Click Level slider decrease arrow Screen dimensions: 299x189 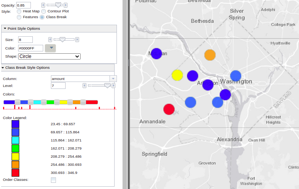(x=84, y=85)
